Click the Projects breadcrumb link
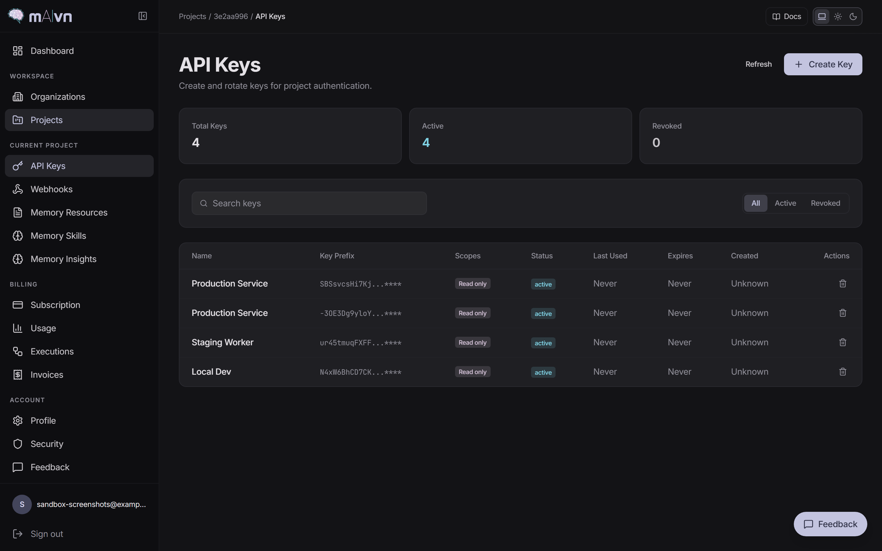Screen dimensions: 882x551 (x=192, y=17)
